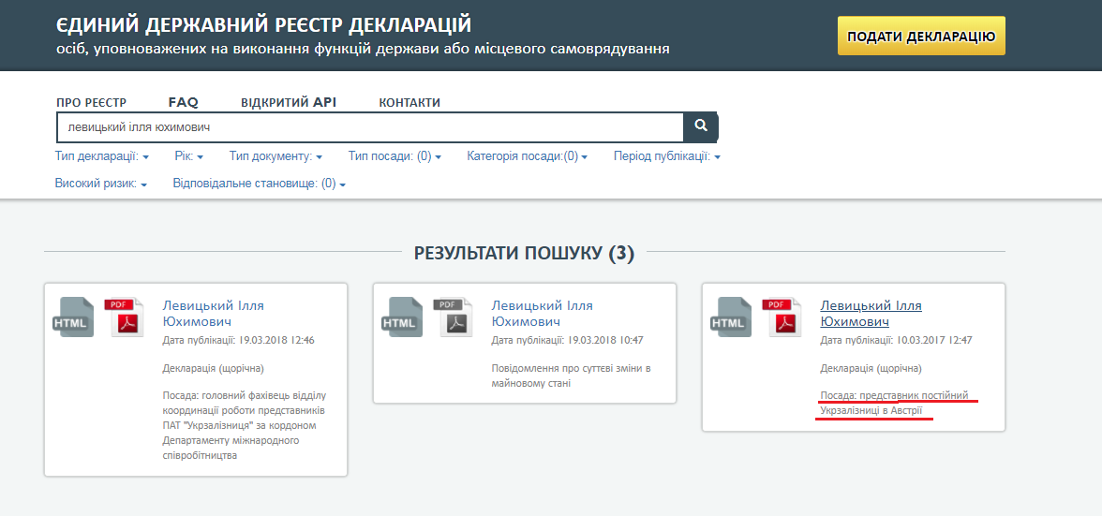This screenshot has width=1102, height=516.
Task: Open the ПРО РЕЄСТР menu item
Action: 92,102
